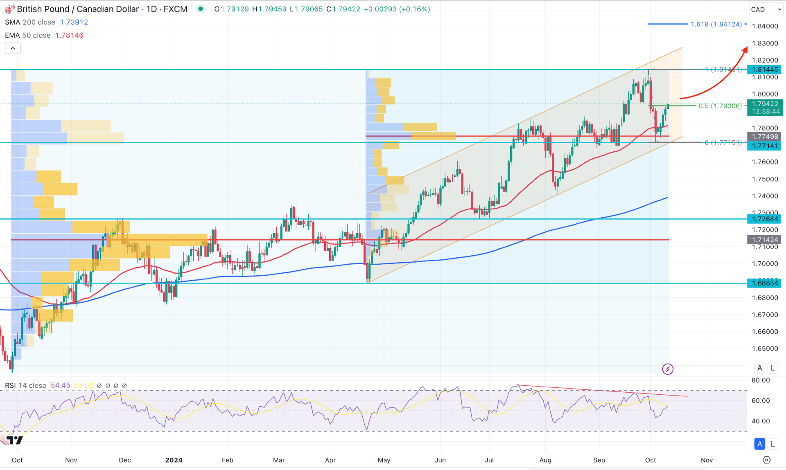Click the British flag symbol icon
The height and width of the screenshot is (470, 786).
point(9,9)
